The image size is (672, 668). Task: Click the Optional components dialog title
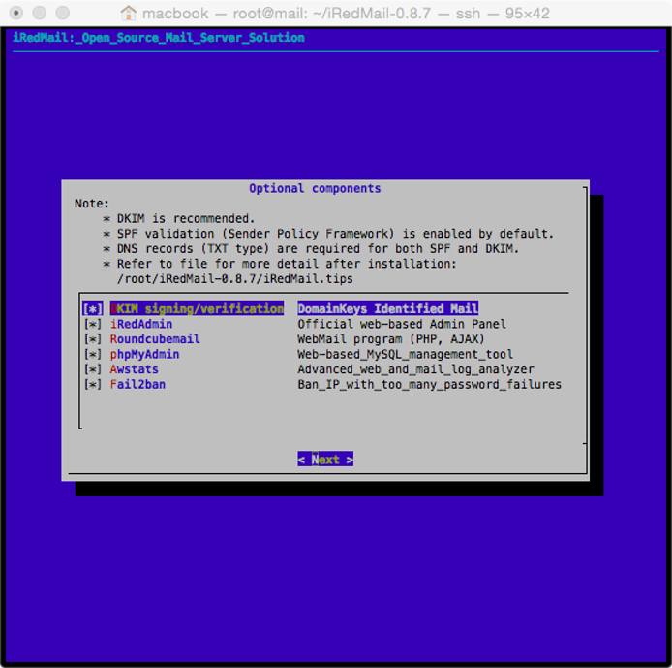tap(315, 188)
